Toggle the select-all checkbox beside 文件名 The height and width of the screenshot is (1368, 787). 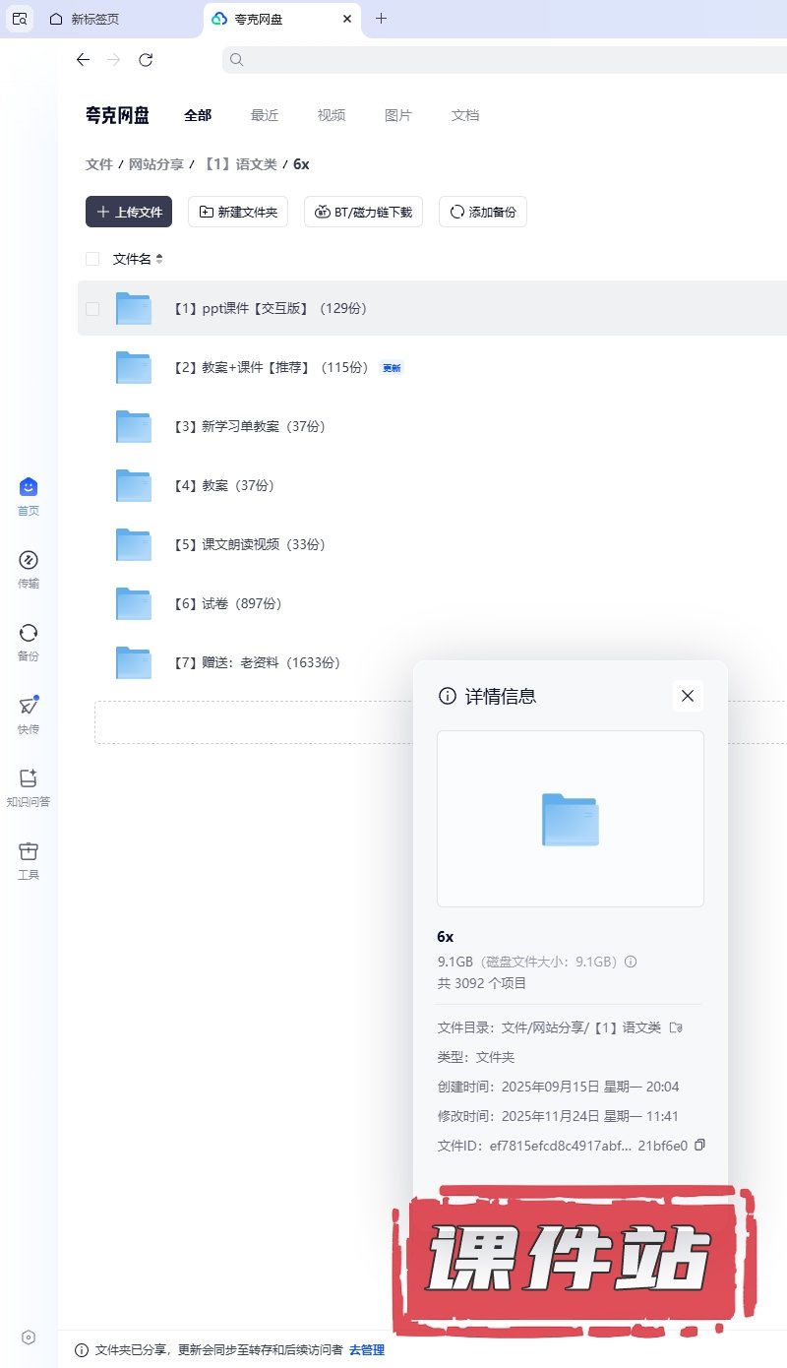point(92,259)
